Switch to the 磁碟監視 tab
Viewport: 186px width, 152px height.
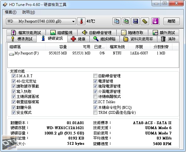point(61,33)
